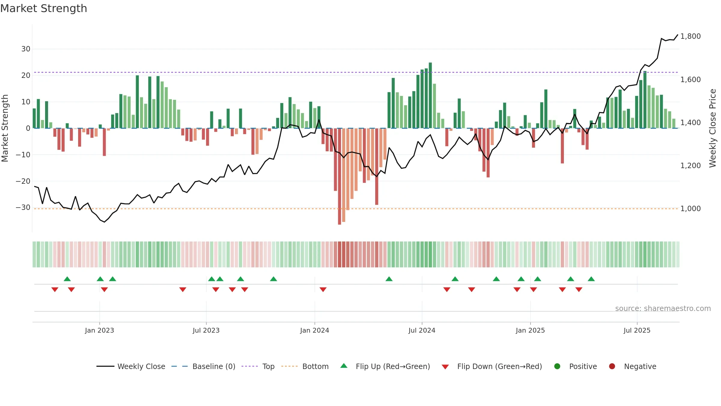This screenshot has height=406, width=721.
Task: Click the 1,800 right axis label
Action: point(690,36)
